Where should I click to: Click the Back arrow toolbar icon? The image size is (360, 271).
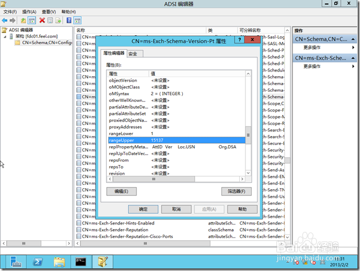[4, 21]
